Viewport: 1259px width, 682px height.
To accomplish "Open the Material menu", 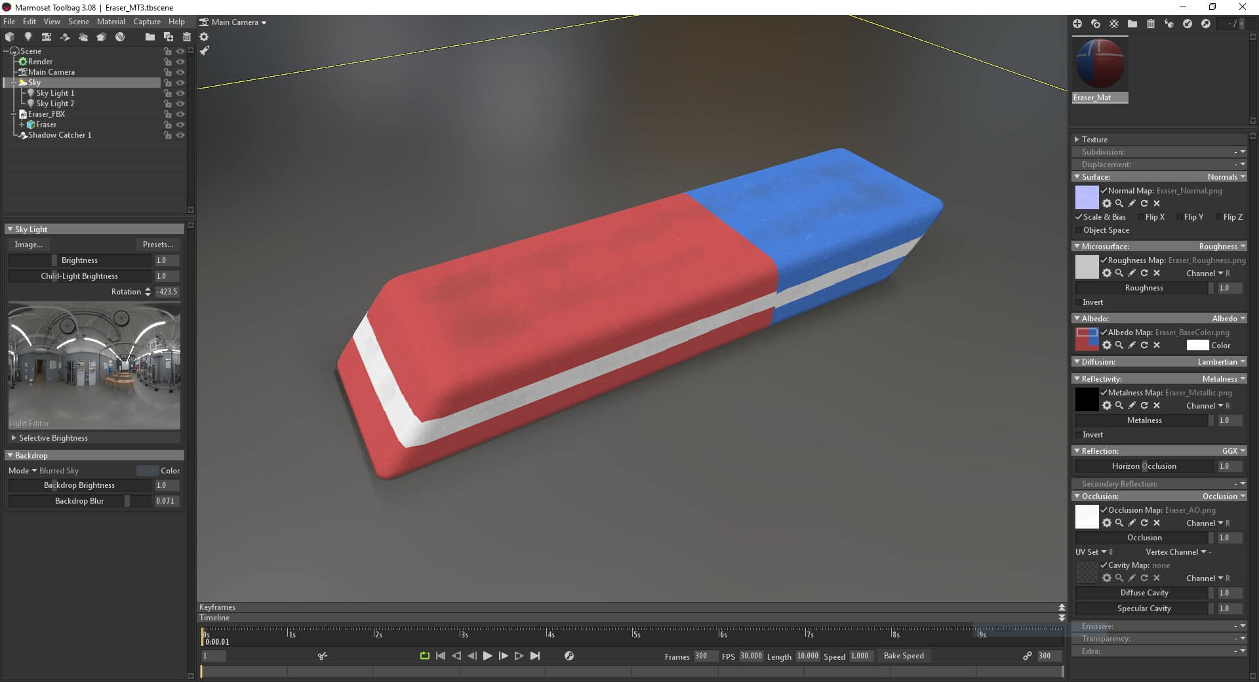I will coord(111,22).
